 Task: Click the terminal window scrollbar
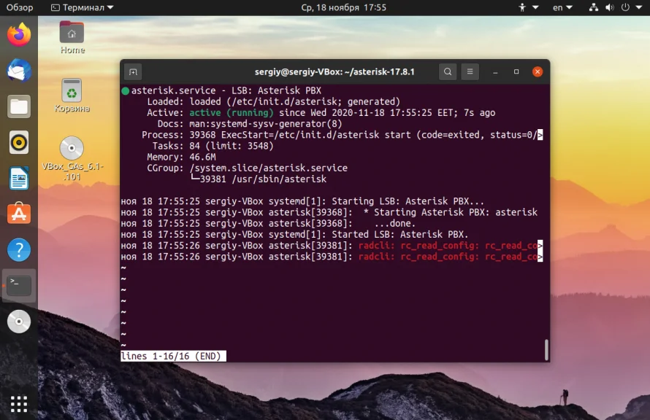tap(546, 350)
